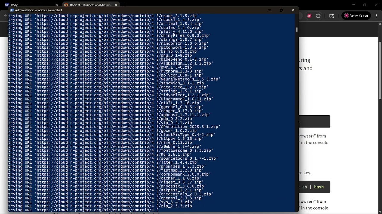The width and height of the screenshot is (382, 214).
Task: Click the randomizr_1.0.0.zip URL line
Action: [x=108, y=43]
